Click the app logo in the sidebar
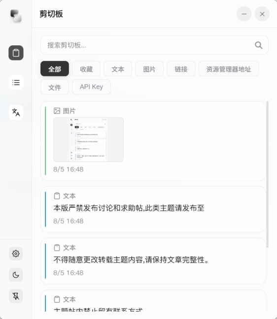 pos(16,16)
